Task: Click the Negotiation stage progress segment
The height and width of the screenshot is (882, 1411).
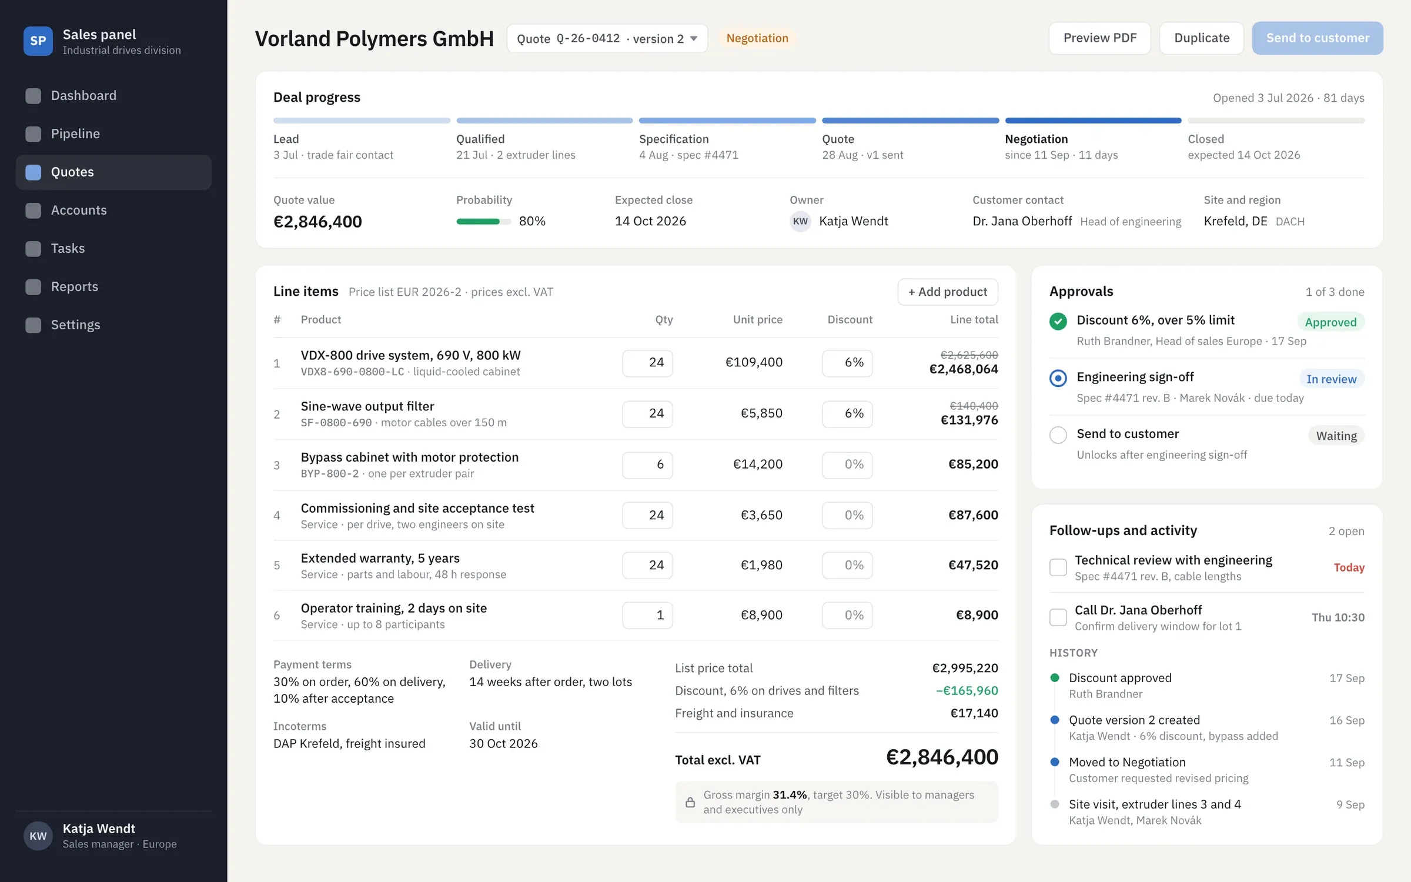Action: click(x=1093, y=121)
